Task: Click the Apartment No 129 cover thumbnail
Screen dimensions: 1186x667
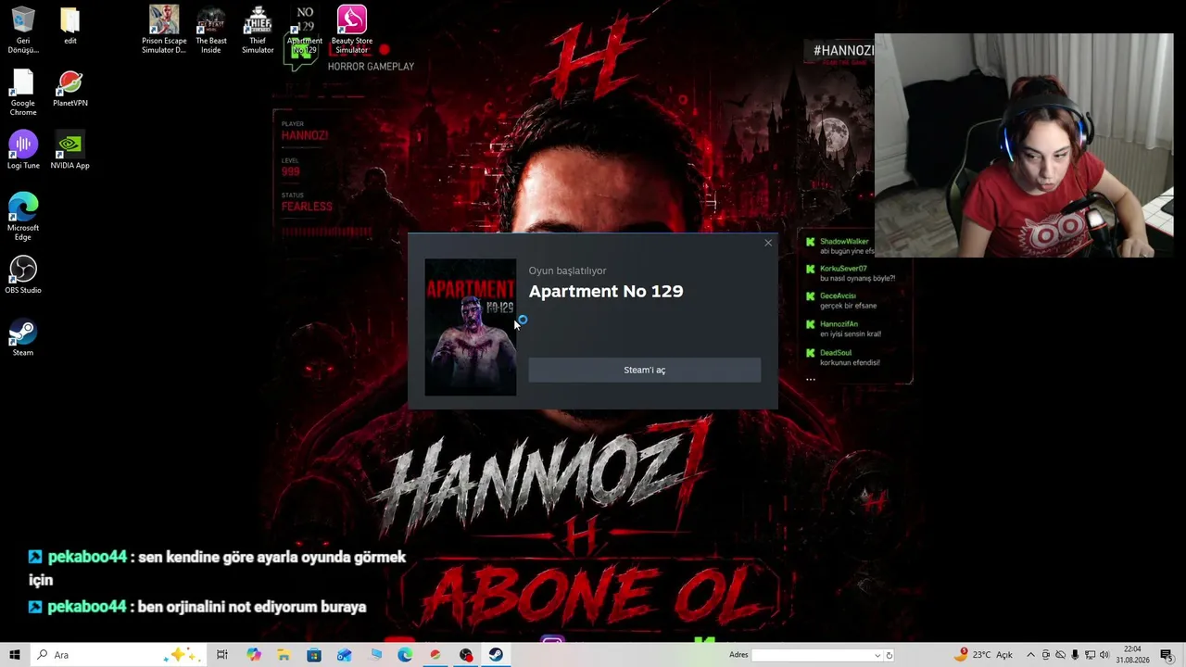Action: (x=471, y=327)
